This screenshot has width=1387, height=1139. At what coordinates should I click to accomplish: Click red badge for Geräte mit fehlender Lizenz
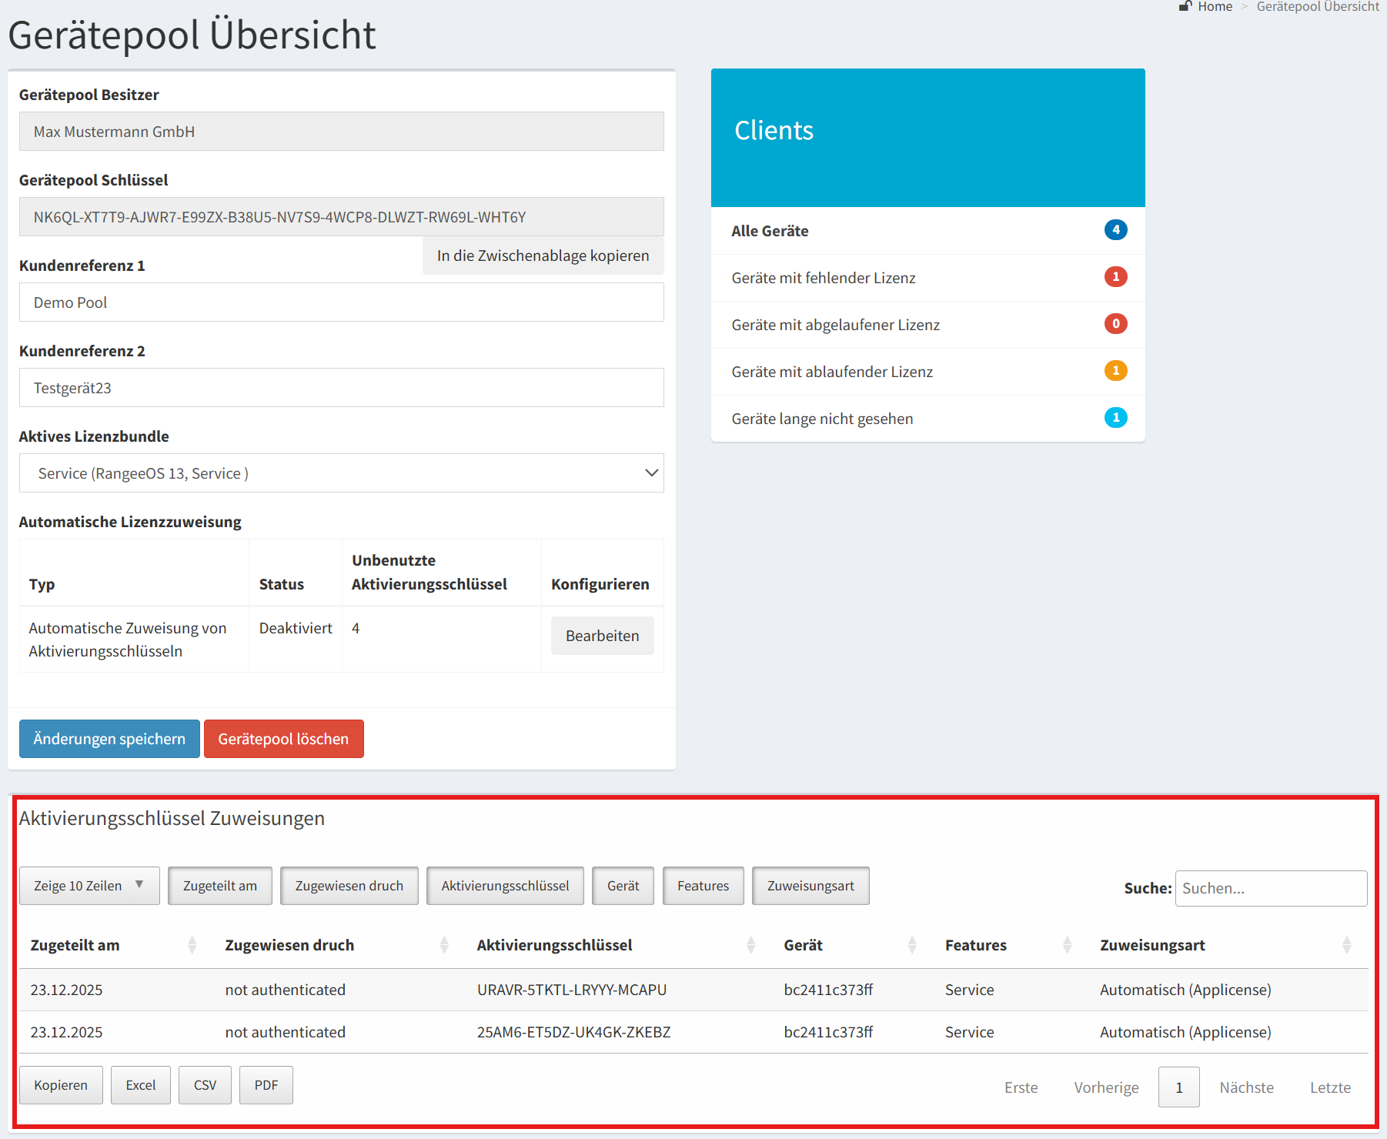pos(1115,277)
